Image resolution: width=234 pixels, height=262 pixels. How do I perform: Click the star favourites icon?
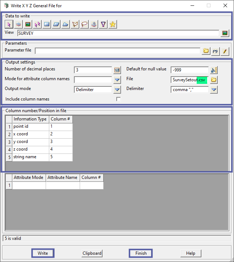(x=113, y=24)
